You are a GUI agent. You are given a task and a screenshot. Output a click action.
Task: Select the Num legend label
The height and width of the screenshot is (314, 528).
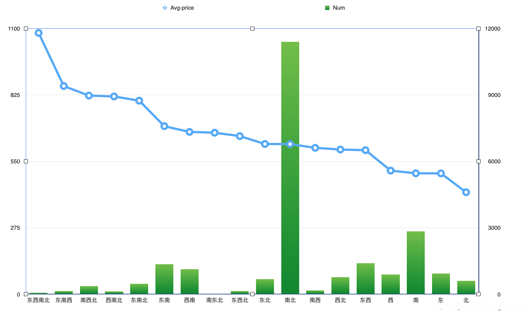(339, 8)
